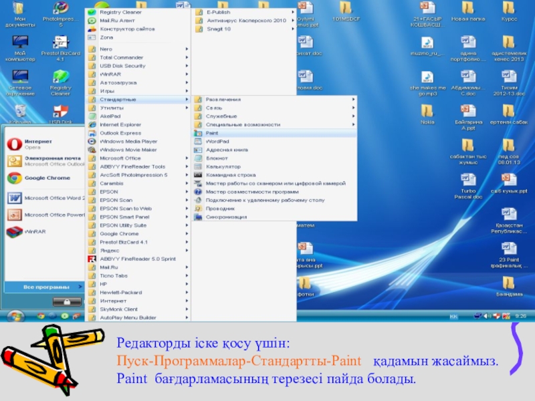Viewport: 535px width, 401px height.
Task: Click the Windows Movie Maker icon
Action: click(92, 150)
